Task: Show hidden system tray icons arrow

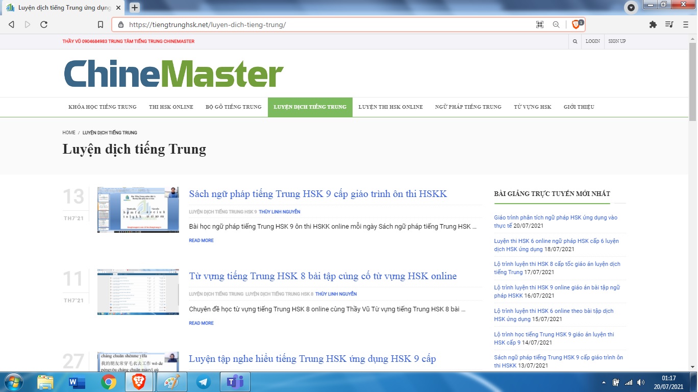Action: pyautogui.click(x=604, y=382)
